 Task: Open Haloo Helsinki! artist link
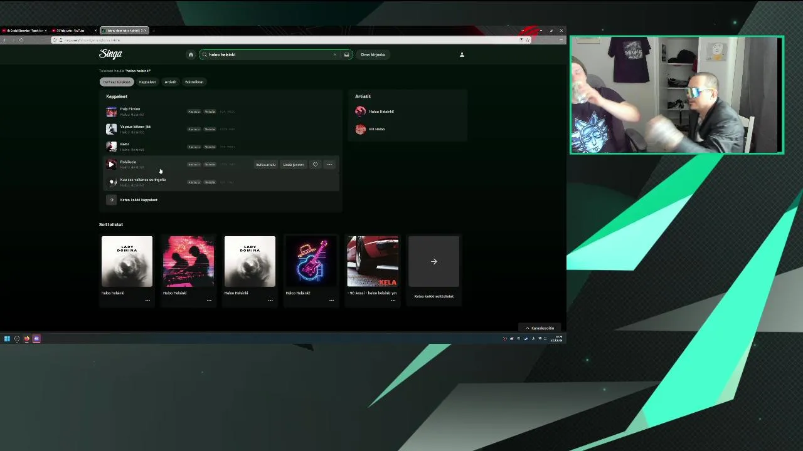(381, 111)
